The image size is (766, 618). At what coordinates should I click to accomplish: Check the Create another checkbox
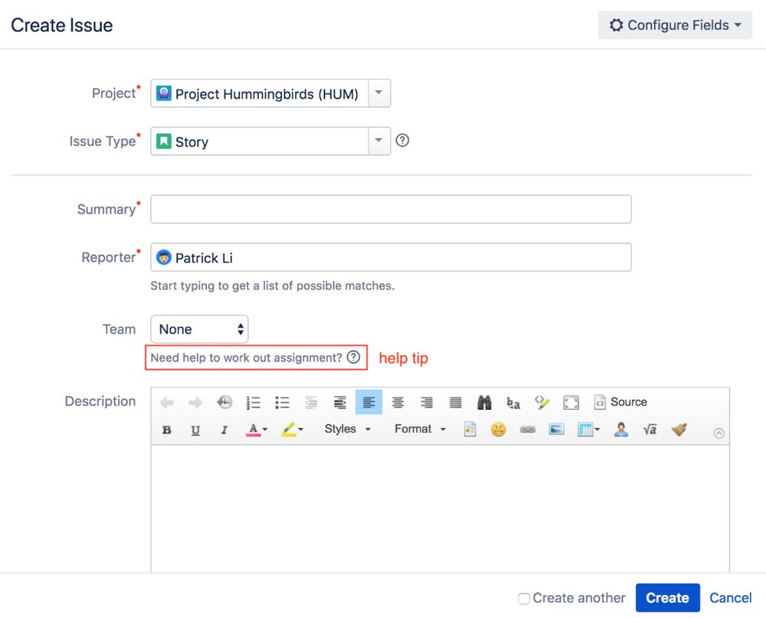click(x=524, y=598)
